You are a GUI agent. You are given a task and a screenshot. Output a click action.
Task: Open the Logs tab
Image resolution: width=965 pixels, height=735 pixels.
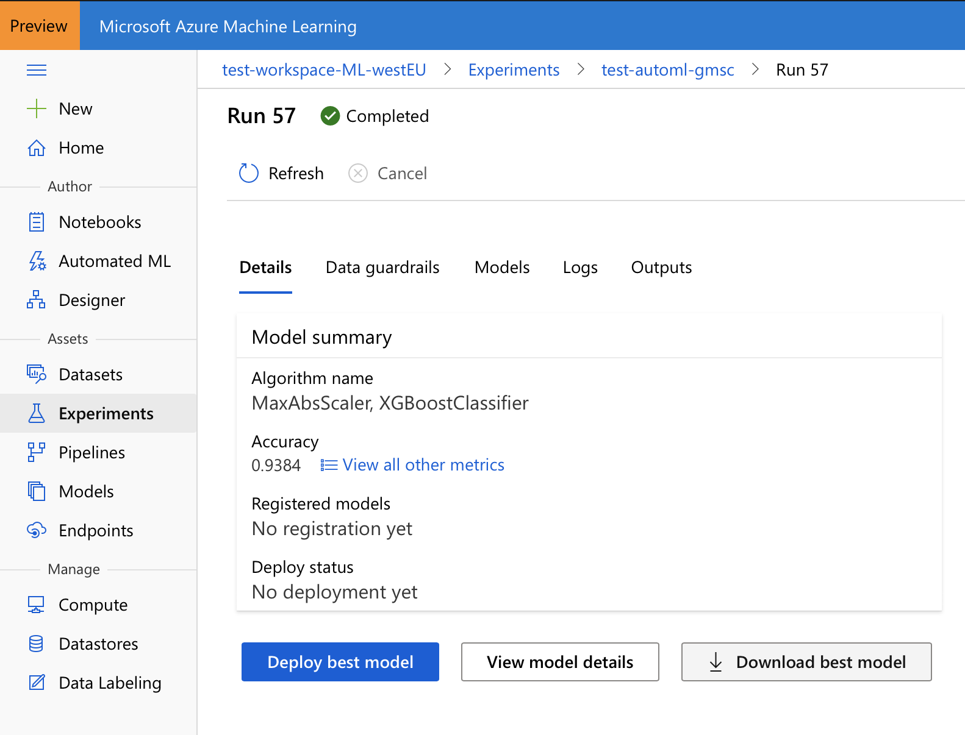(x=580, y=268)
